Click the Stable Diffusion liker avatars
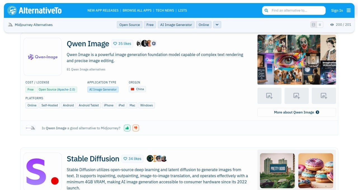 tap(157, 158)
